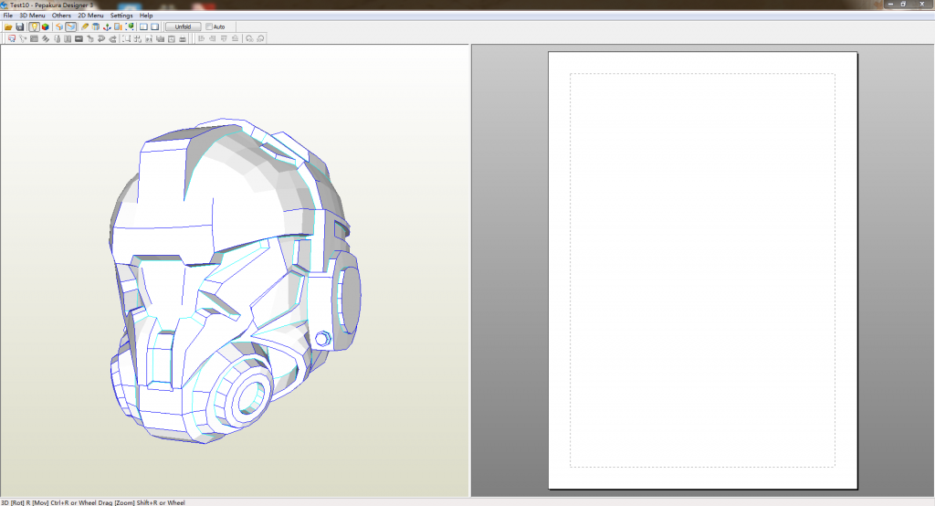This screenshot has width=935, height=506.
Task: Click the helmet 3D model
Action: (x=235, y=280)
